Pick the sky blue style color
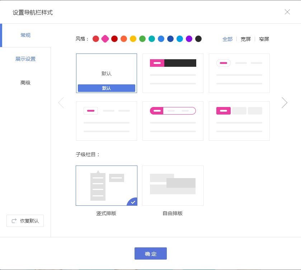The height and width of the screenshot is (270, 301). [180, 39]
